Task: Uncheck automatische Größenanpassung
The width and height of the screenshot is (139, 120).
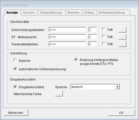Action: pyautogui.click(x=15, y=69)
